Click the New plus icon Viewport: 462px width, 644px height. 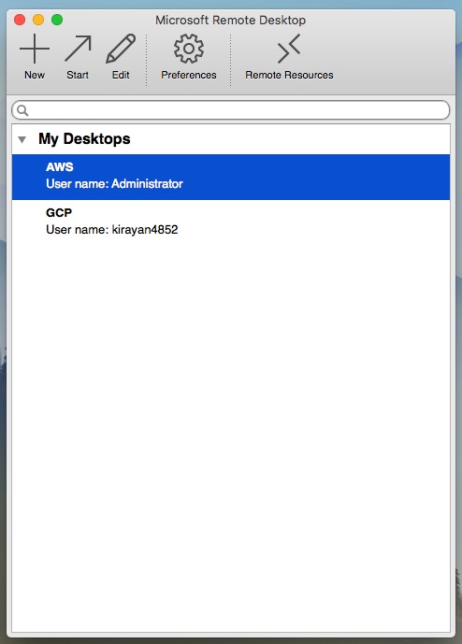coord(35,49)
